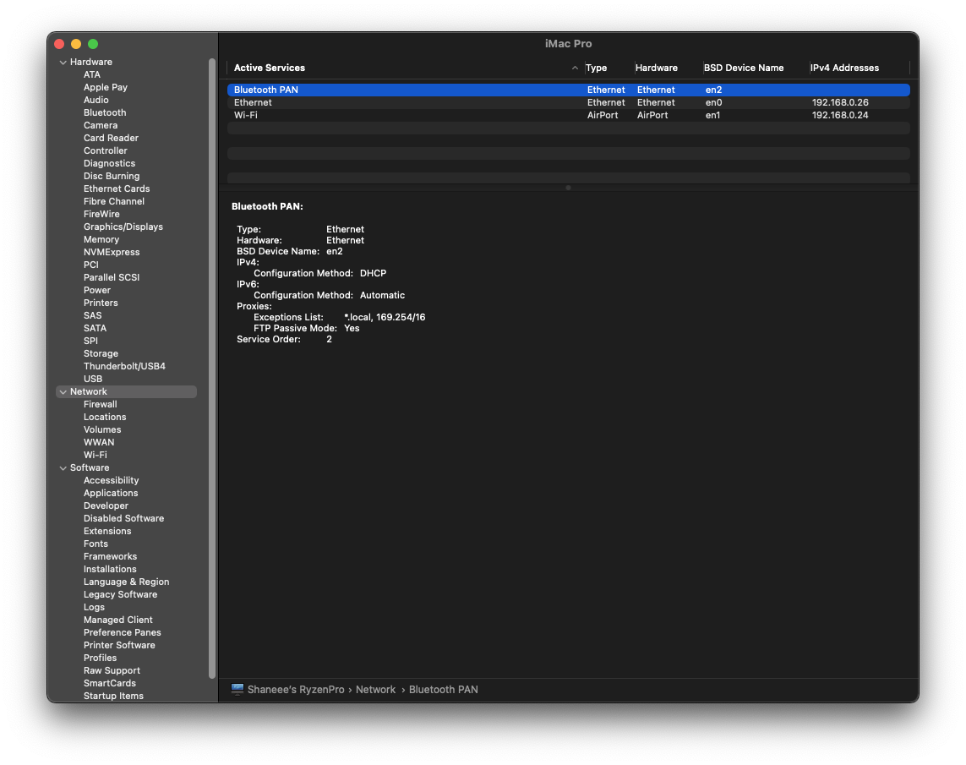Sort by BSD Device Name column
The height and width of the screenshot is (765, 966).
coord(744,68)
